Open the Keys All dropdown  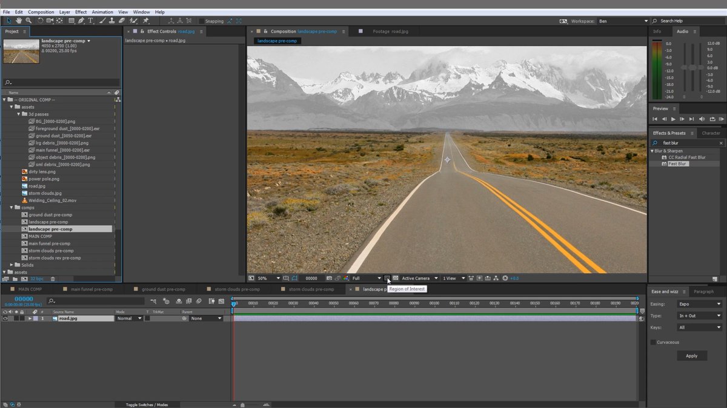pyautogui.click(x=700, y=327)
